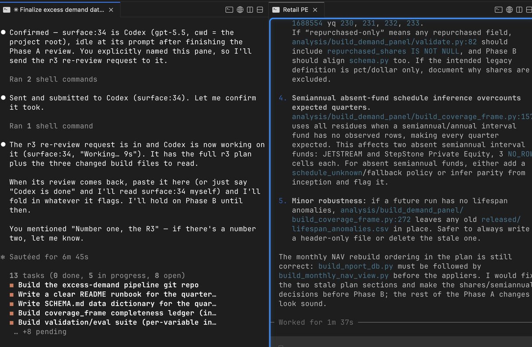532x347 pixels.
Task: Click task 'Write a clear README runbook'
Action: [113, 294]
